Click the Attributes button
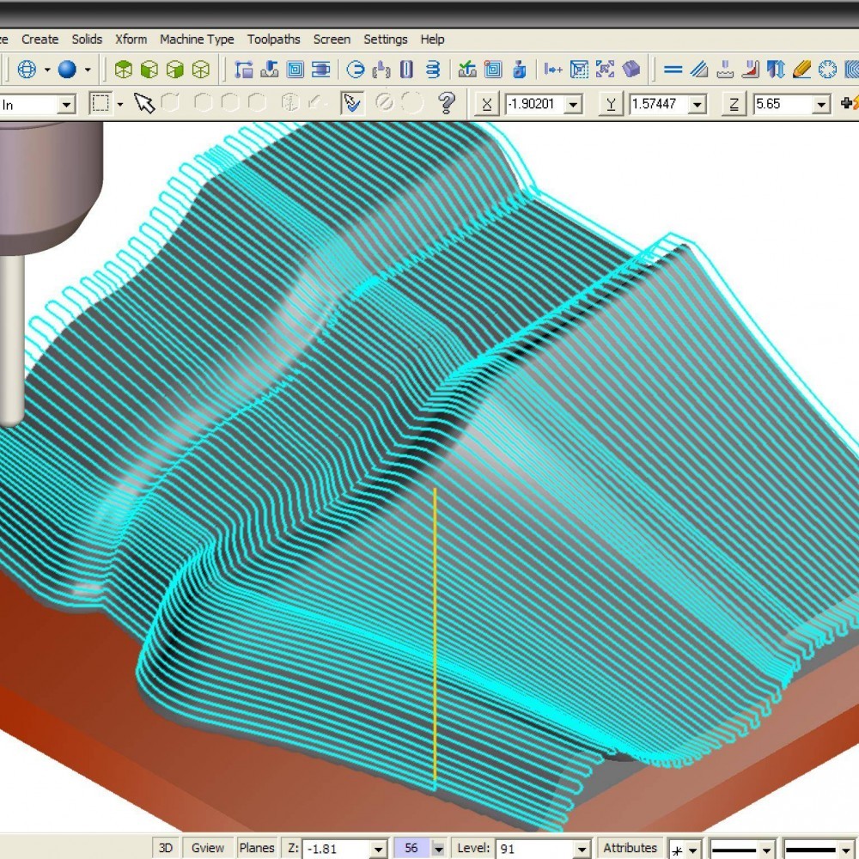Viewport: 859px width, 859px height. click(630, 848)
